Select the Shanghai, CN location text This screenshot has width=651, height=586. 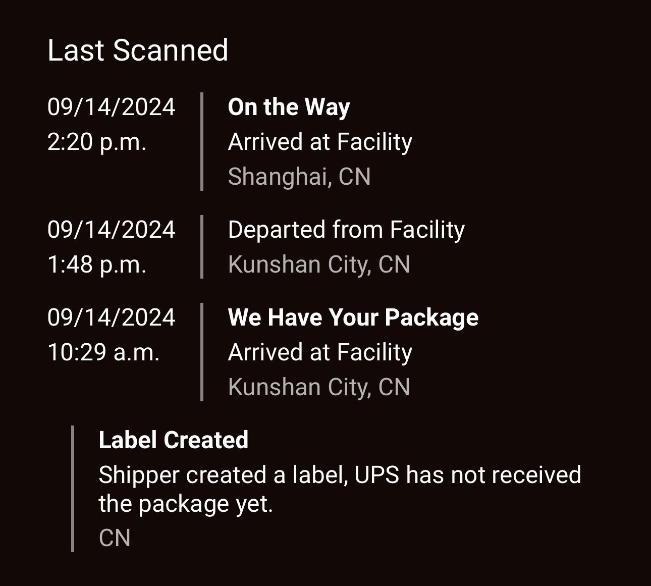click(x=299, y=177)
